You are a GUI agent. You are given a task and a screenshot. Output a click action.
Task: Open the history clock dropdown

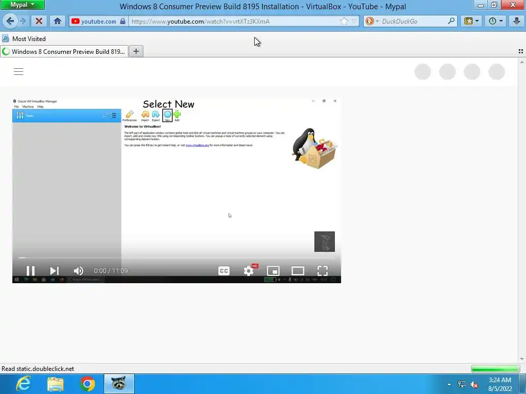496,21
